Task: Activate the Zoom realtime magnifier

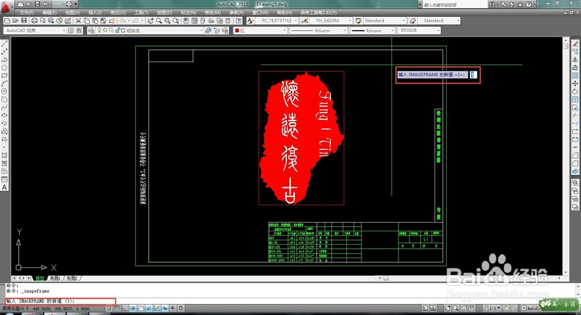Action: (159, 21)
